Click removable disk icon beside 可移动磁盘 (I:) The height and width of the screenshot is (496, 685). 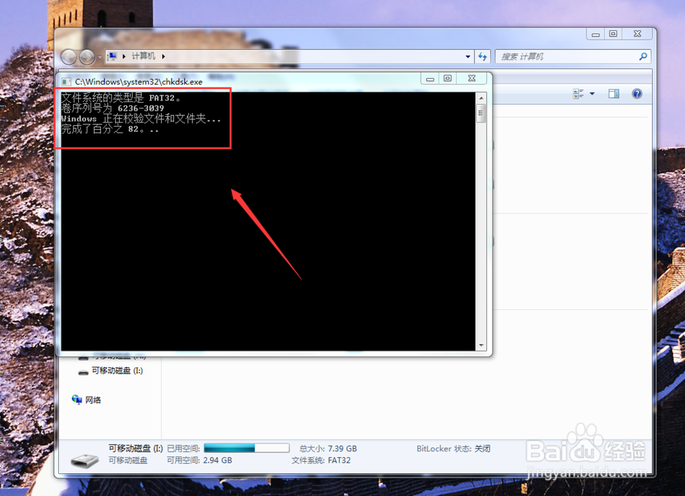pos(83,372)
